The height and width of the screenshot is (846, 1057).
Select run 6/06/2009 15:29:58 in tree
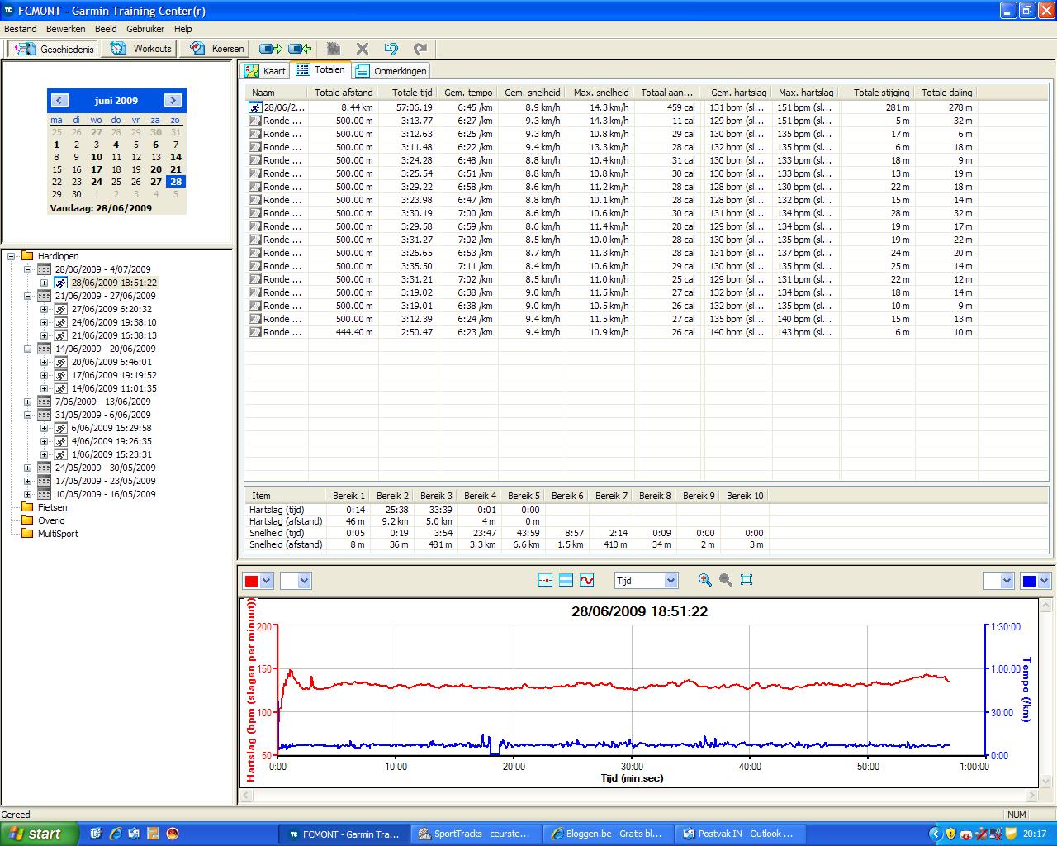click(111, 428)
